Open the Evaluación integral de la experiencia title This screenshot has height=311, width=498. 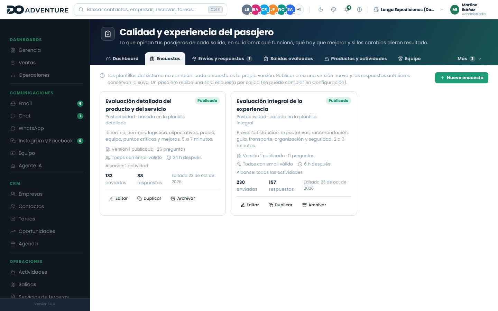269,105
